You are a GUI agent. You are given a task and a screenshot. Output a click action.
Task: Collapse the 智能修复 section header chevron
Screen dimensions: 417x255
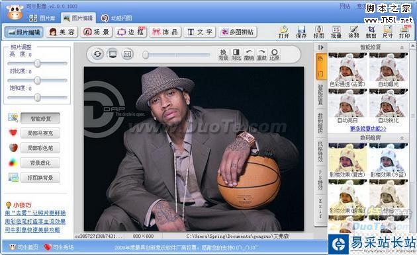coord(402,48)
